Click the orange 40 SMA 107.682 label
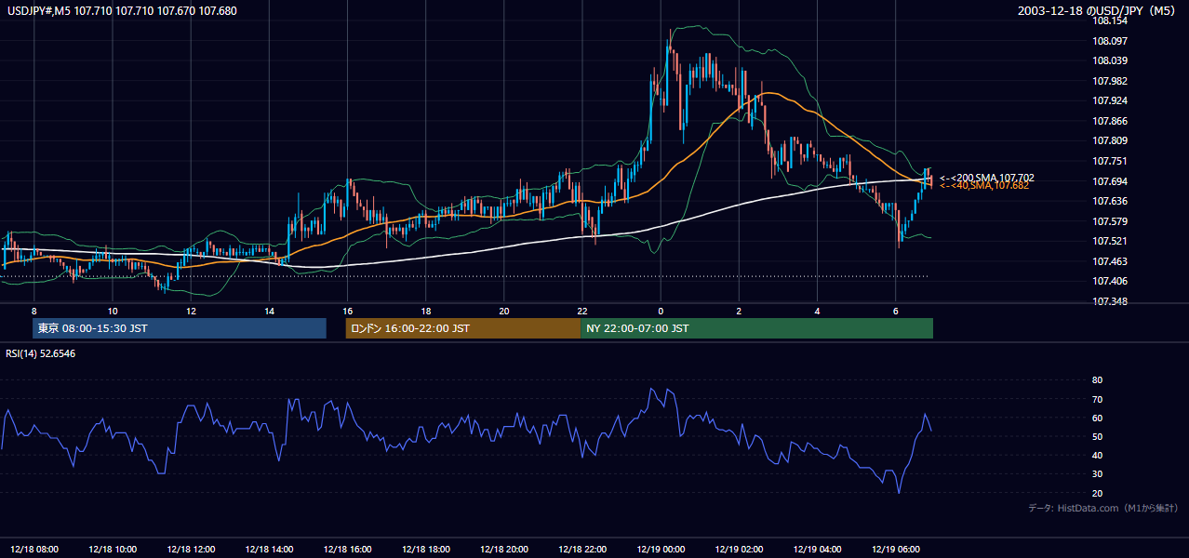This screenshot has width=1189, height=558. (x=983, y=186)
